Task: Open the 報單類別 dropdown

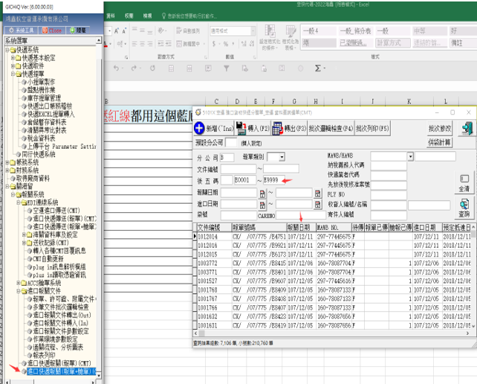Action: pyautogui.click(x=280, y=157)
